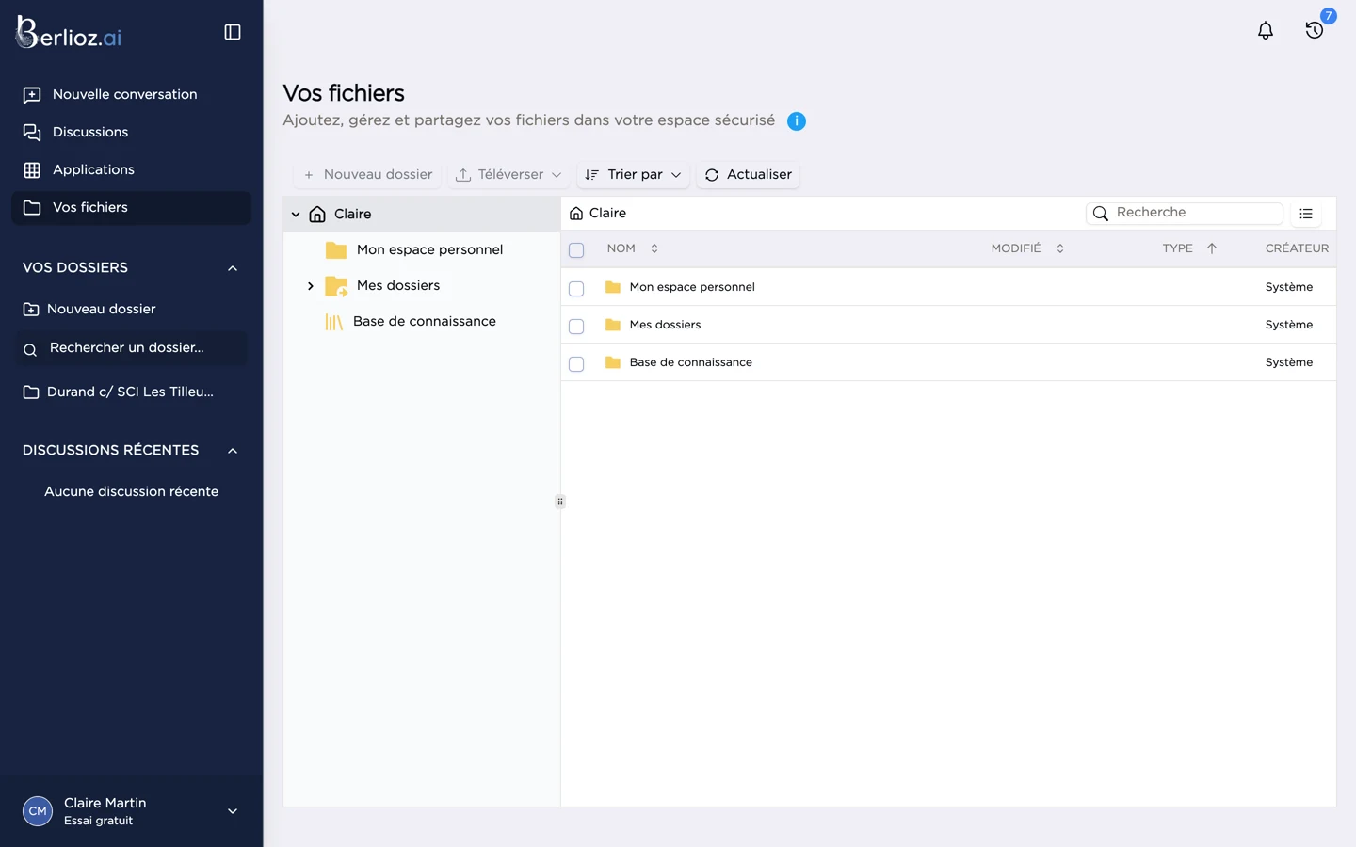Open the notifications bell
Viewport: 1356px width, 847px height.
pos(1266,30)
